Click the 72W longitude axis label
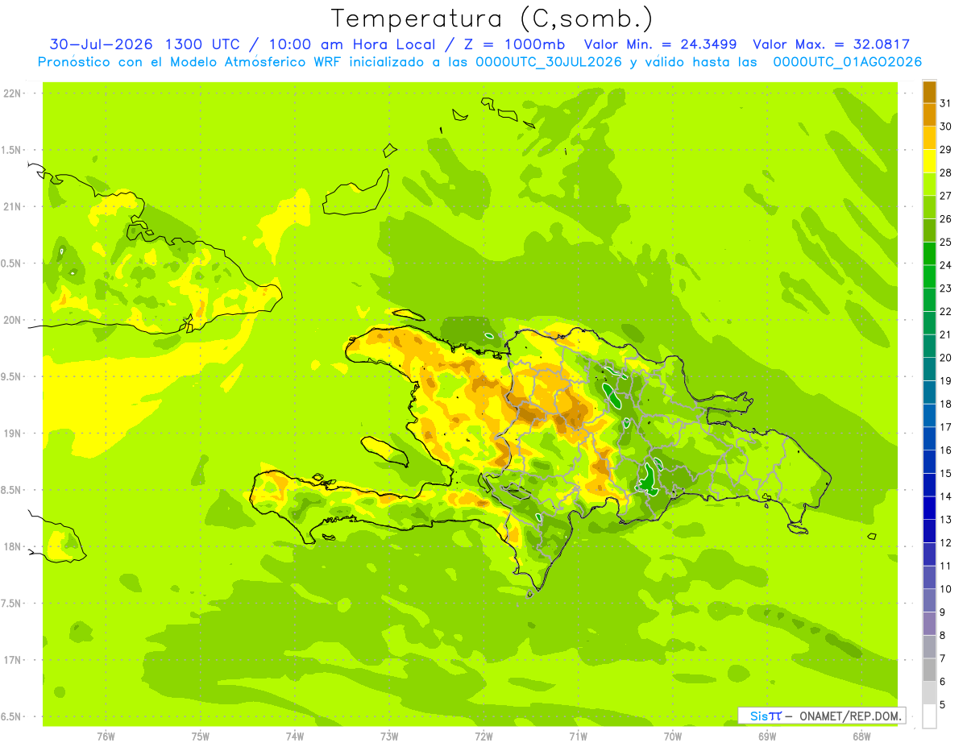This screenshot has height=747, width=967. click(483, 735)
